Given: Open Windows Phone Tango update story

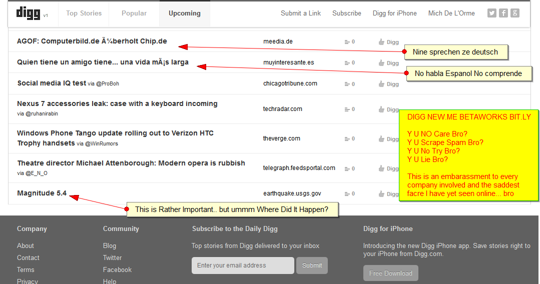Looking at the screenshot, I should point(116,138).
